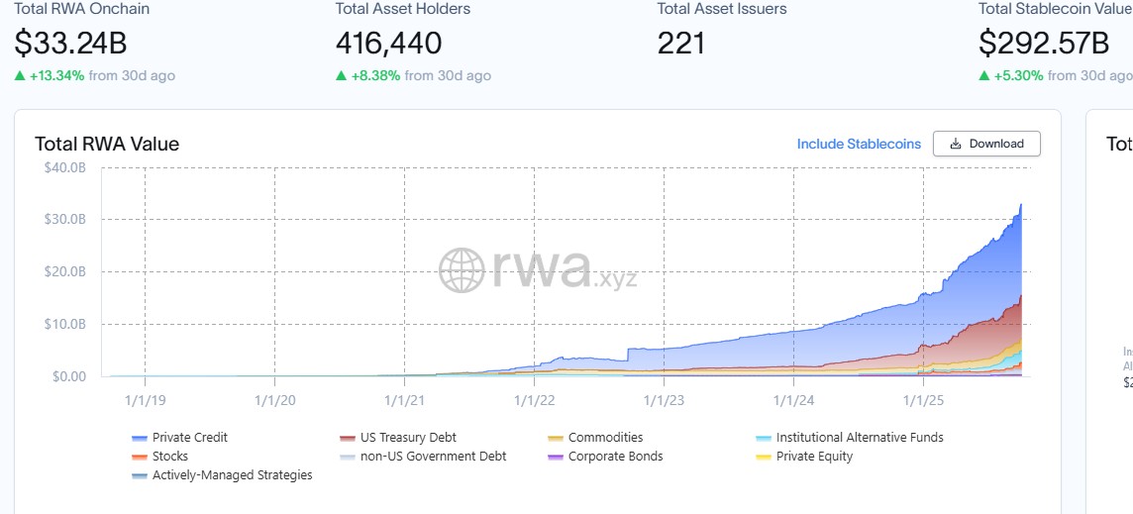Toggle Institutional Alternative Funds legend entry
The image size is (1133, 514).
[859, 438]
